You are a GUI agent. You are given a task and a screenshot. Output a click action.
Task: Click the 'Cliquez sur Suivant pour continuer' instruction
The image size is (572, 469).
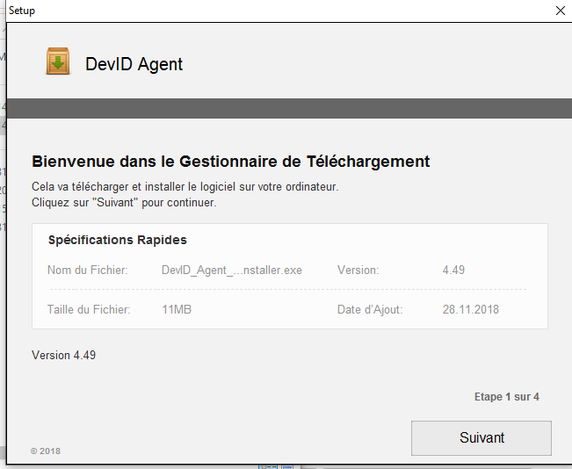coord(124,203)
